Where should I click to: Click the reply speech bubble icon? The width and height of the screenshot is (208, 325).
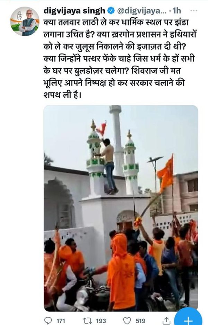[x=48, y=320]
